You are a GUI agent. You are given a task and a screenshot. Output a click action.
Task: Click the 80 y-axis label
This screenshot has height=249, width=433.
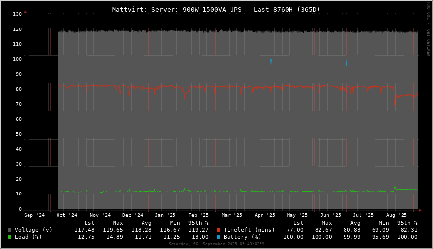click(x=19, y=89)
